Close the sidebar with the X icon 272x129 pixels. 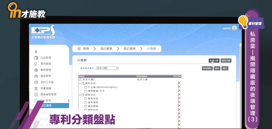pos(36,52)
